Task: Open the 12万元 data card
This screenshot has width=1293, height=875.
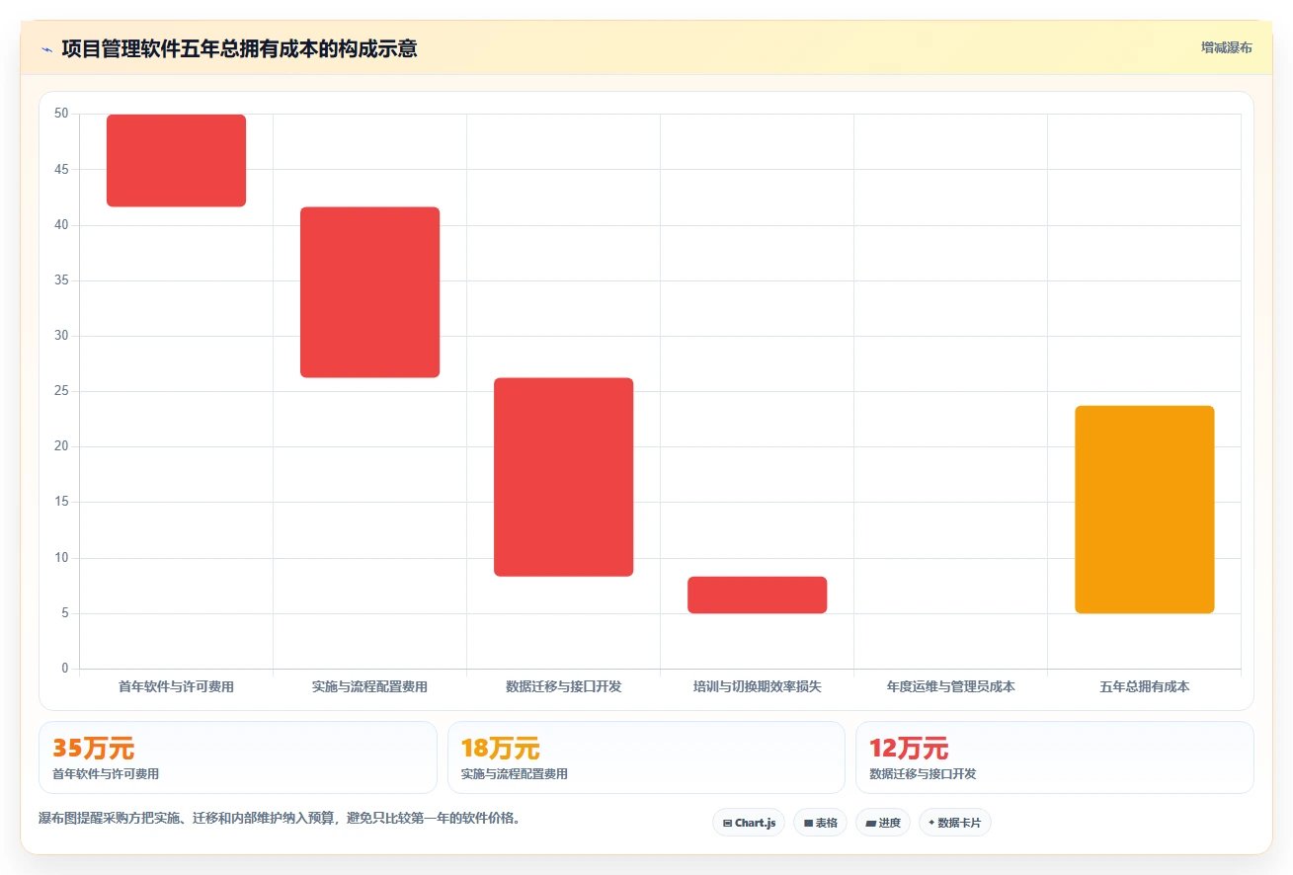Action: pos(1055,757)
